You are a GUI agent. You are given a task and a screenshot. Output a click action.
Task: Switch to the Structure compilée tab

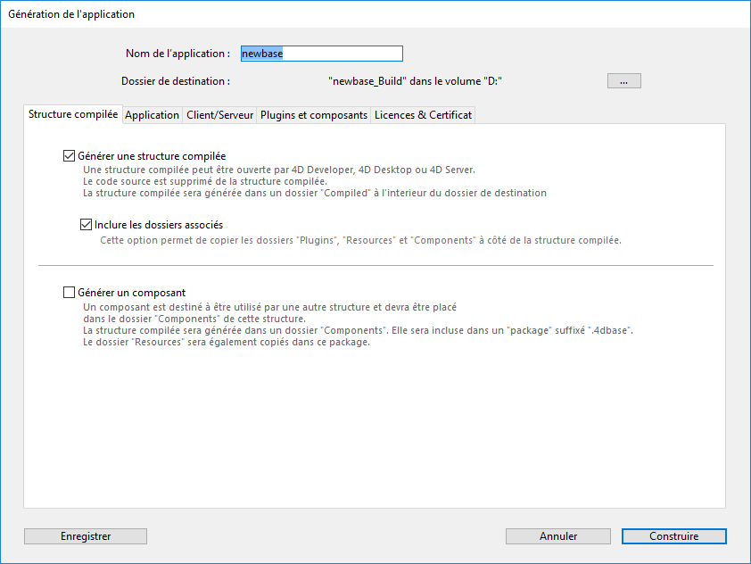click(x=72, y=115)
